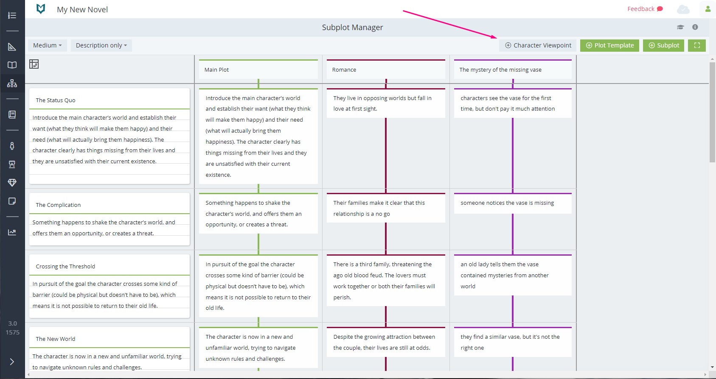Open the planning ruler-triangle icon in sidebar
The height and width of the screenshot is (379, 716).
12,47
